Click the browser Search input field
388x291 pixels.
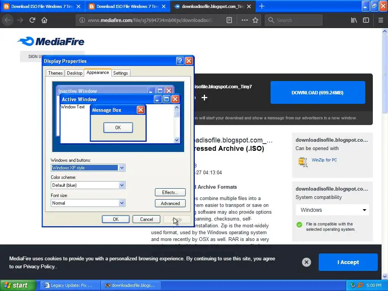tap(294, 20)
